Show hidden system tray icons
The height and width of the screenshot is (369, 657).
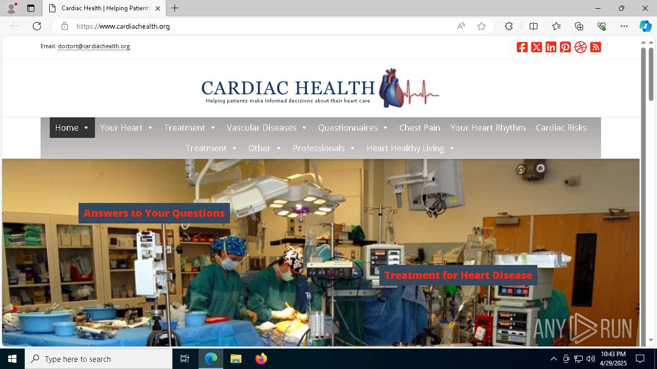[x=553, y=359]
